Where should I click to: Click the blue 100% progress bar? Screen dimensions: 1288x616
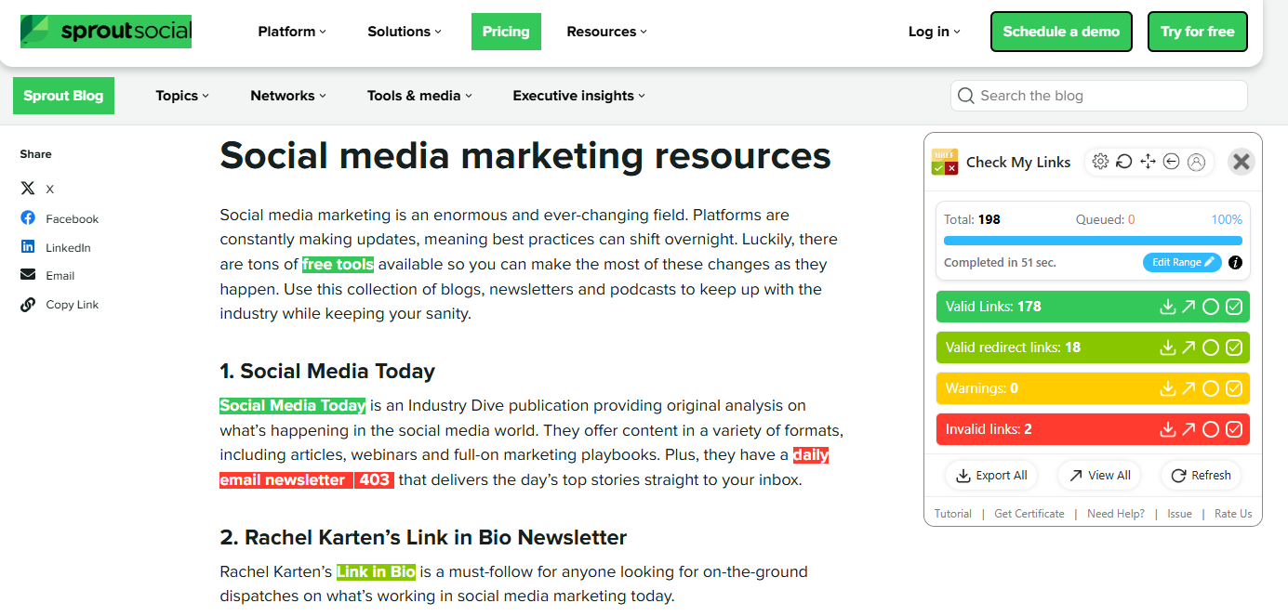pos(1093,240)
